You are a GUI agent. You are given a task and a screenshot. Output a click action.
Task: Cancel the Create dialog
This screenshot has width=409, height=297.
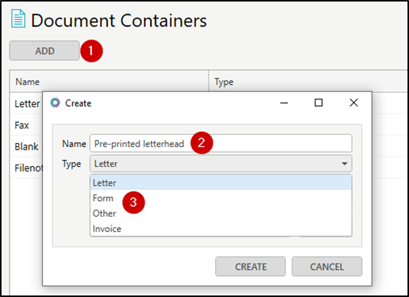tap(326, 266)
